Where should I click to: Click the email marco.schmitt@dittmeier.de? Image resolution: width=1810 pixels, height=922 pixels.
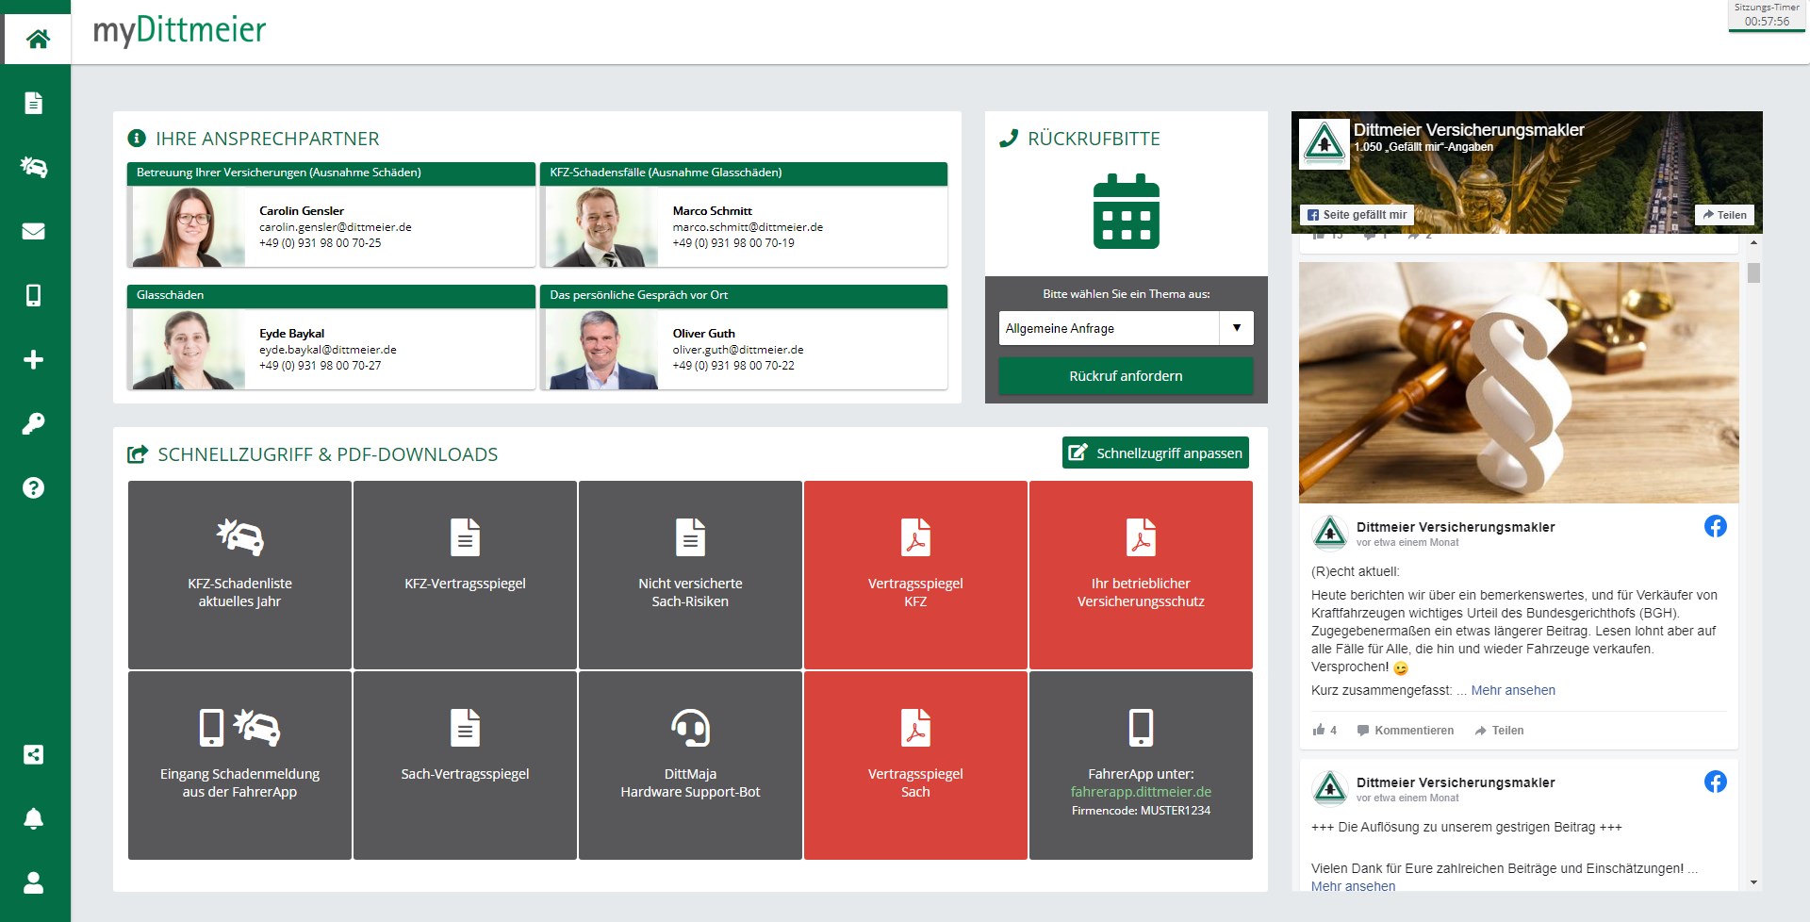(748, 227)
